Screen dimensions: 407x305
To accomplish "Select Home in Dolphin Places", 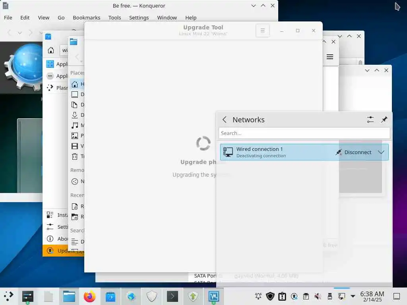I will click(x=78, y=84).
